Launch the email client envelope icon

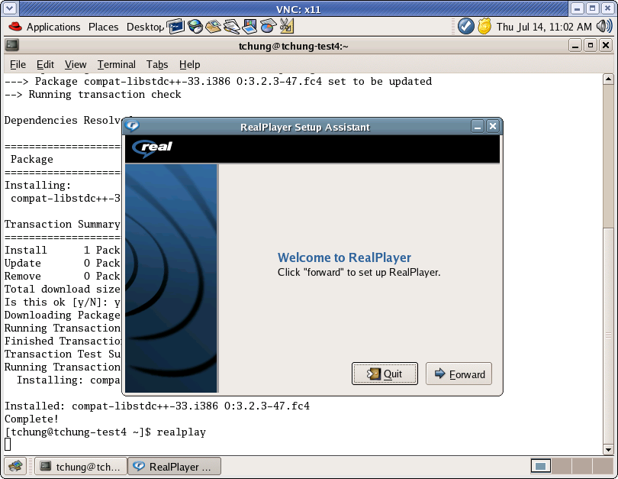pos(213,27)
